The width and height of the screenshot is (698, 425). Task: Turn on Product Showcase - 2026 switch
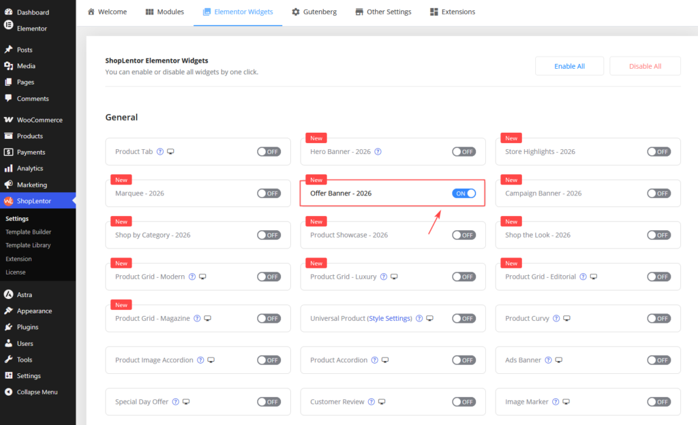pos(464,235)
